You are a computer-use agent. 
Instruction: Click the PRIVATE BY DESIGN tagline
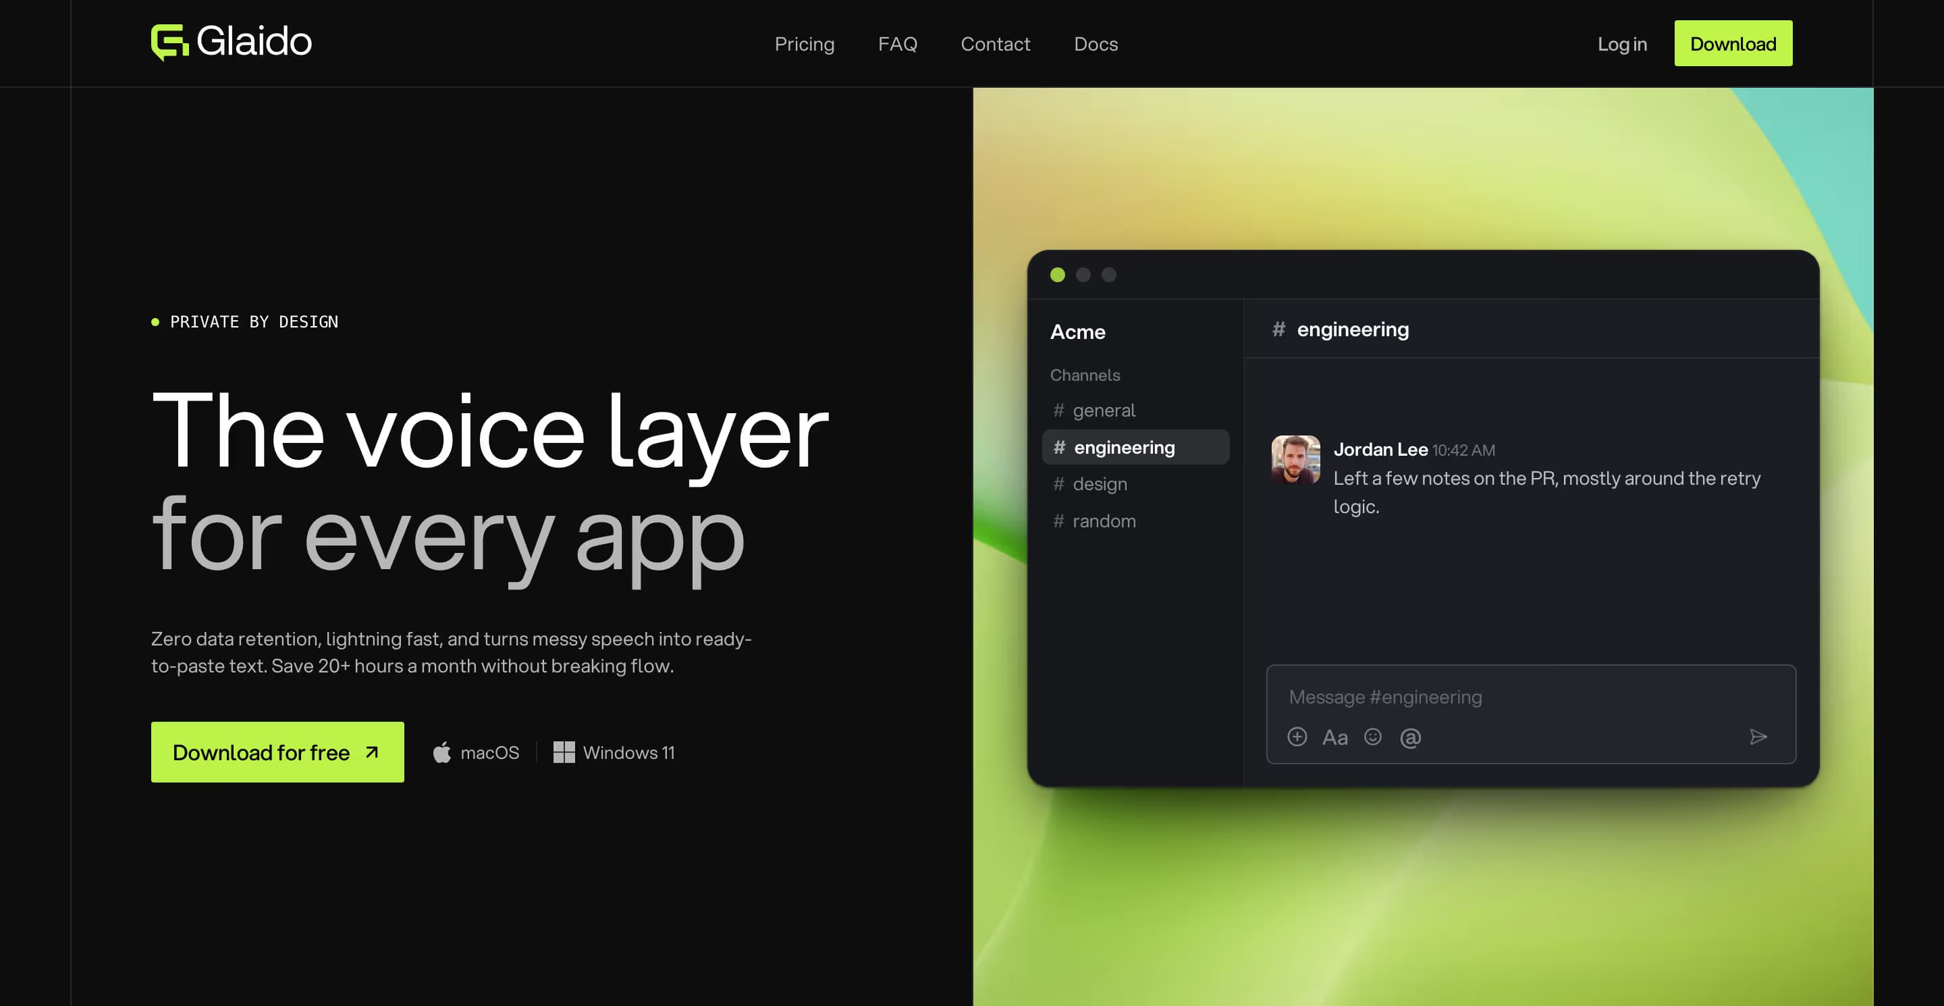[x=254, y=321]
